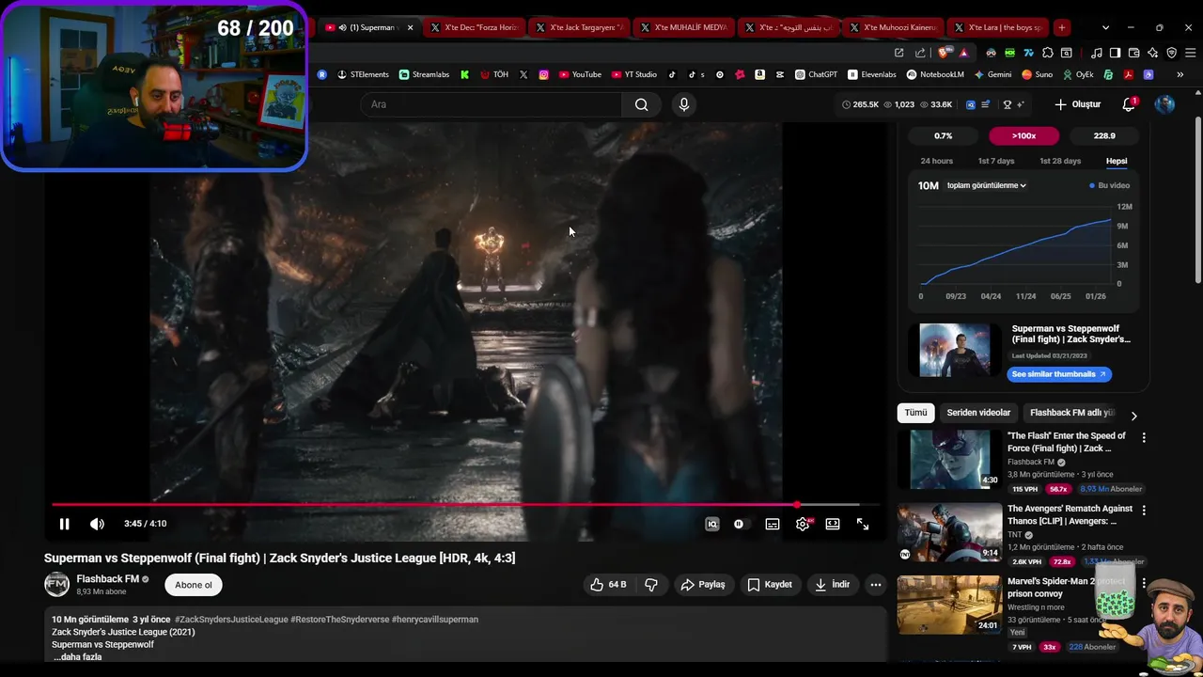Image resolution: width=1203 pixels, height=677 pixels.
Task: Open the IQ stats icon in the player
Action: (711, 524)
